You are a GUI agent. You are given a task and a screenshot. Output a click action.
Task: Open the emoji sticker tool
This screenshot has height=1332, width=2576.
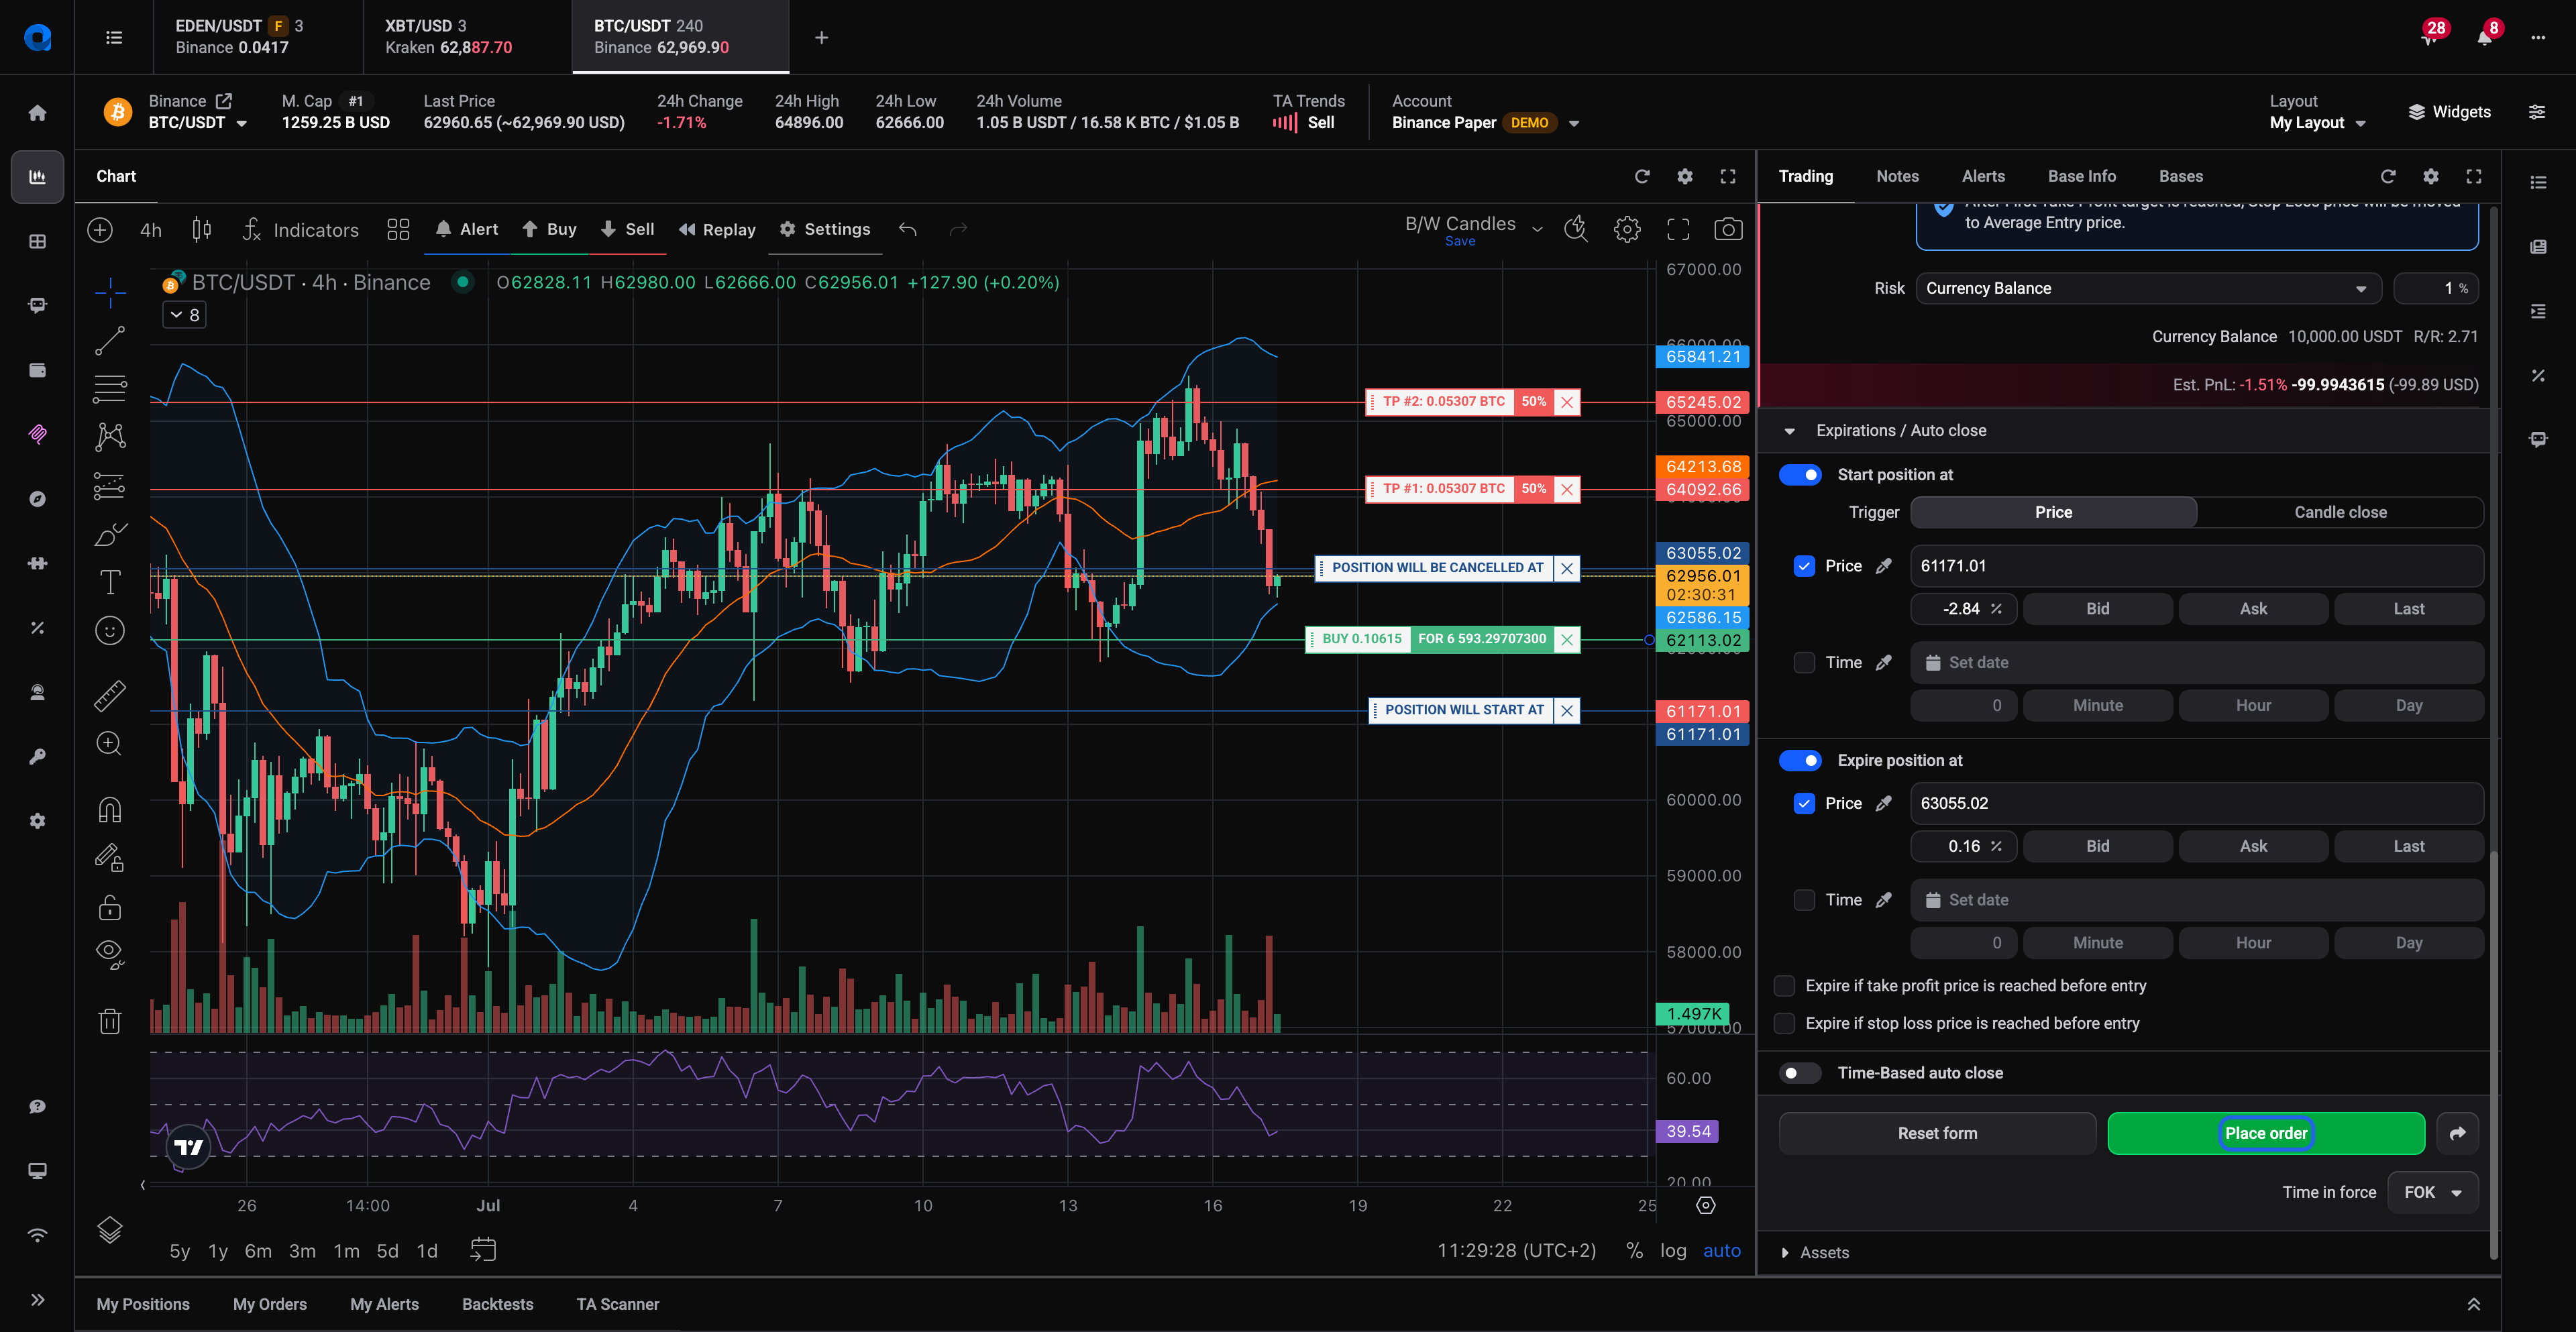[110, 630]
